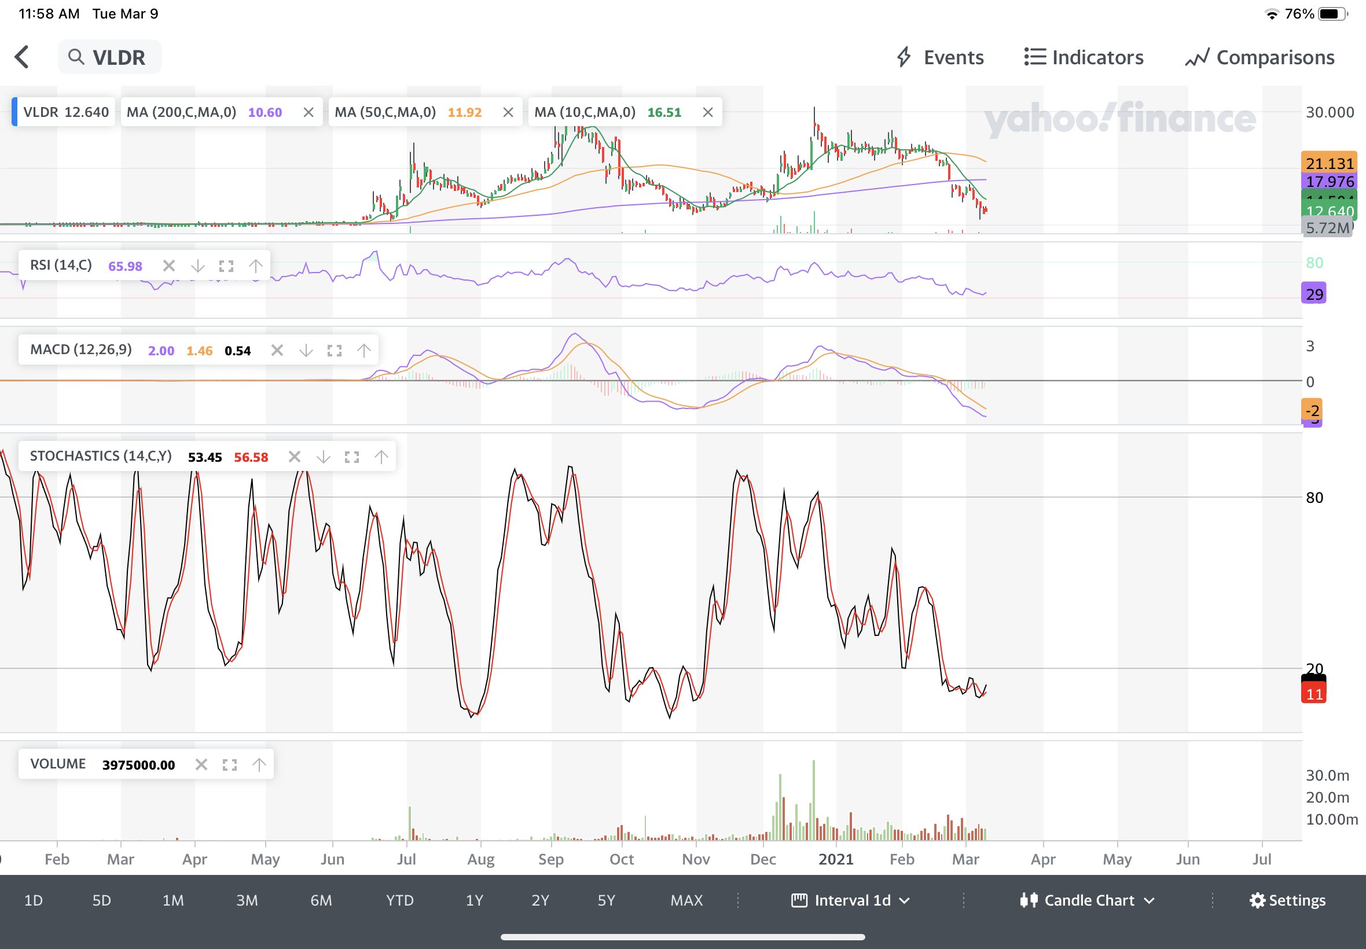Open chart Events
Image resolution: width=1366 pixels, height=949 pixels.
pyautogui.click(x=940, y=57)
